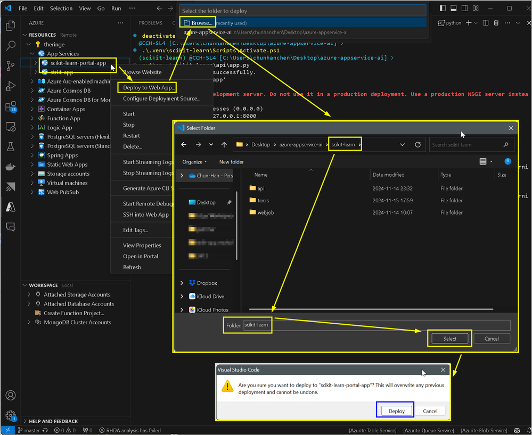
Task: Open the Azure view in the activity bar
Action: (x=11, y=207)
